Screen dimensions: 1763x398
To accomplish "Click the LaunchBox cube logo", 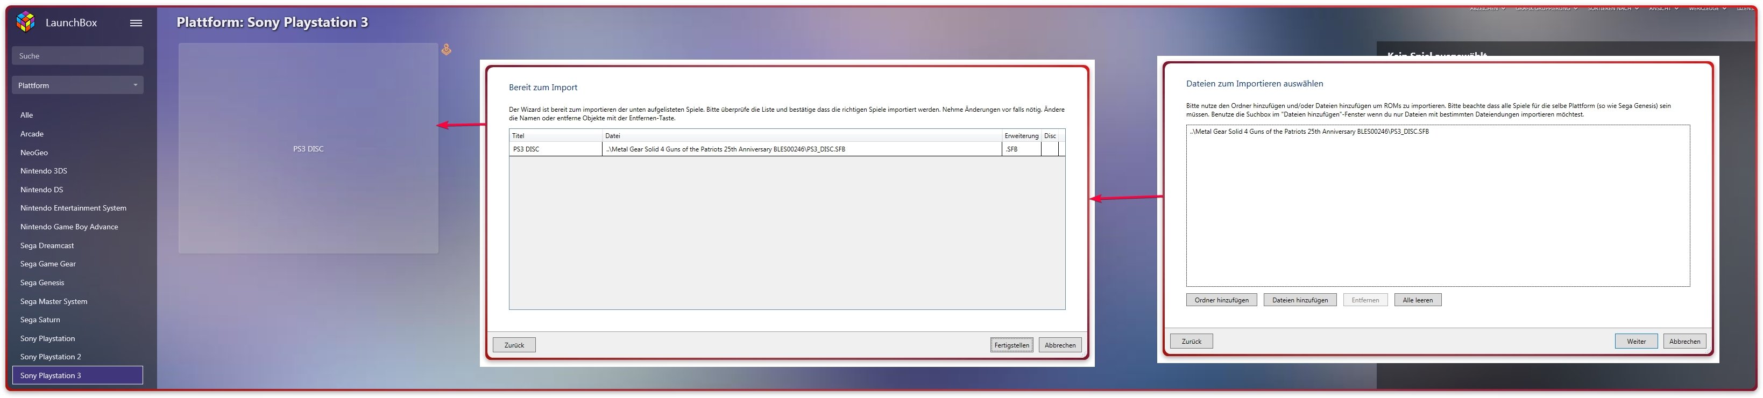I will click(25, 22).
